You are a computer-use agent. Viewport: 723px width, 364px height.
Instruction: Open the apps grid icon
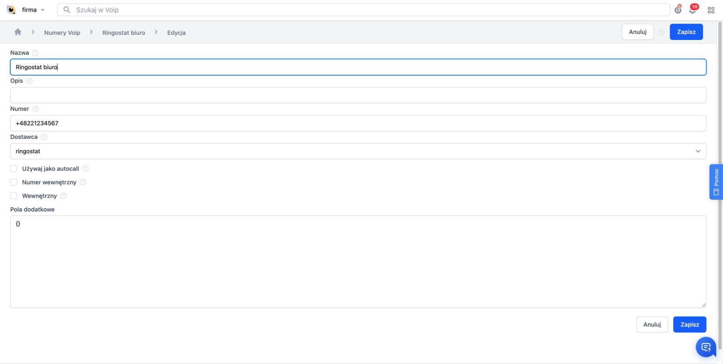(x=711, y=10)
